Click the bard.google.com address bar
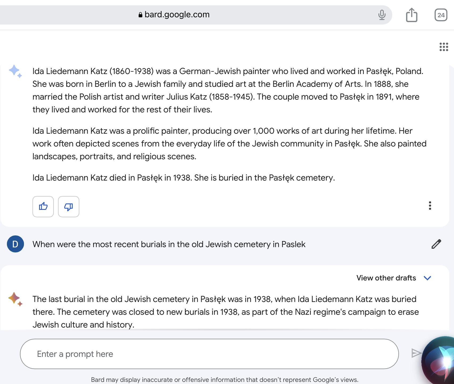 point(195,15)
